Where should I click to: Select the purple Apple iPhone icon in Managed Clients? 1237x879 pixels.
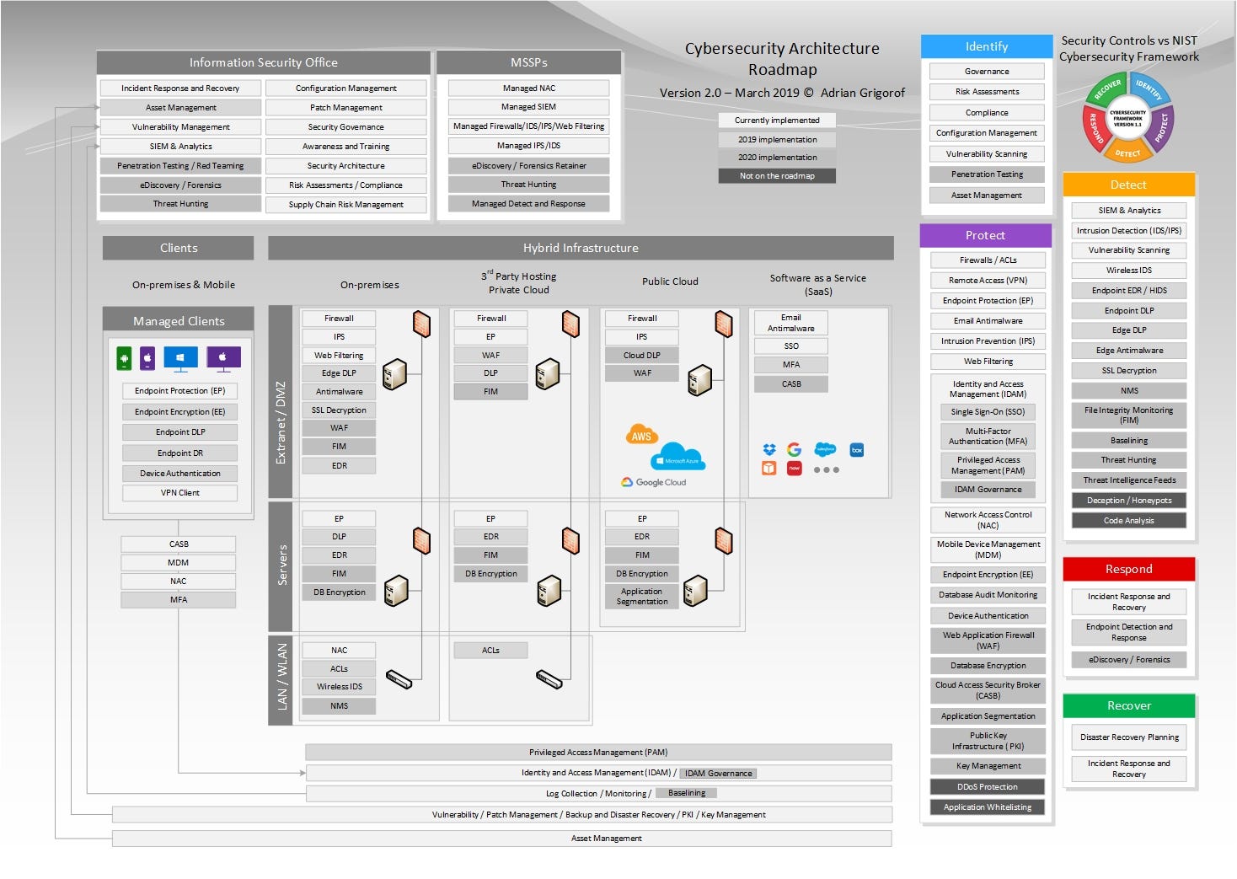[x=147, y=358]
